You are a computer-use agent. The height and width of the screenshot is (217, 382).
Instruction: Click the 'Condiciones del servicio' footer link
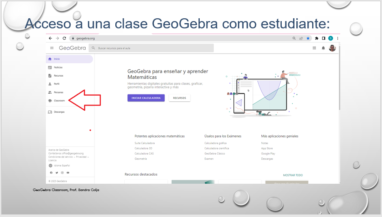[x=60, y=157]
